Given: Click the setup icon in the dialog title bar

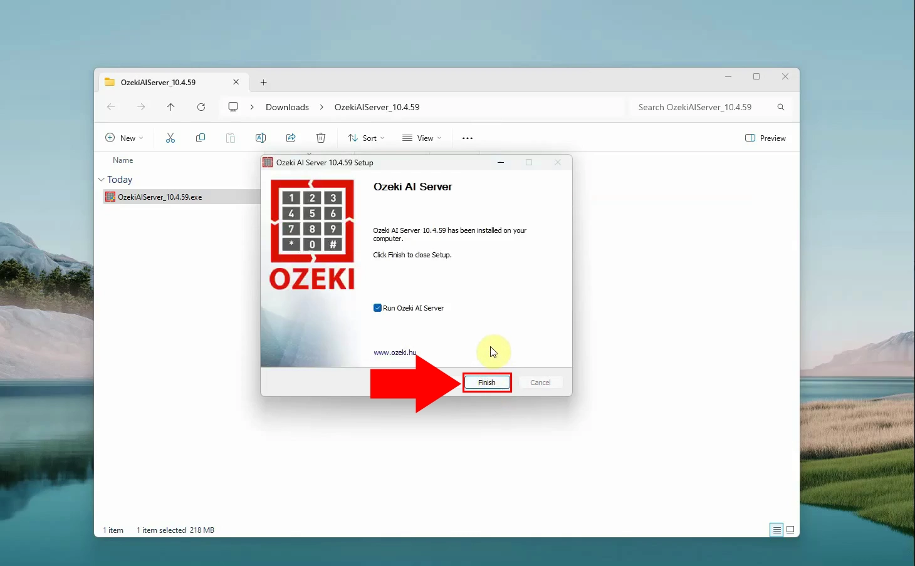Looking at the screenshot, I should coord(268,162).
